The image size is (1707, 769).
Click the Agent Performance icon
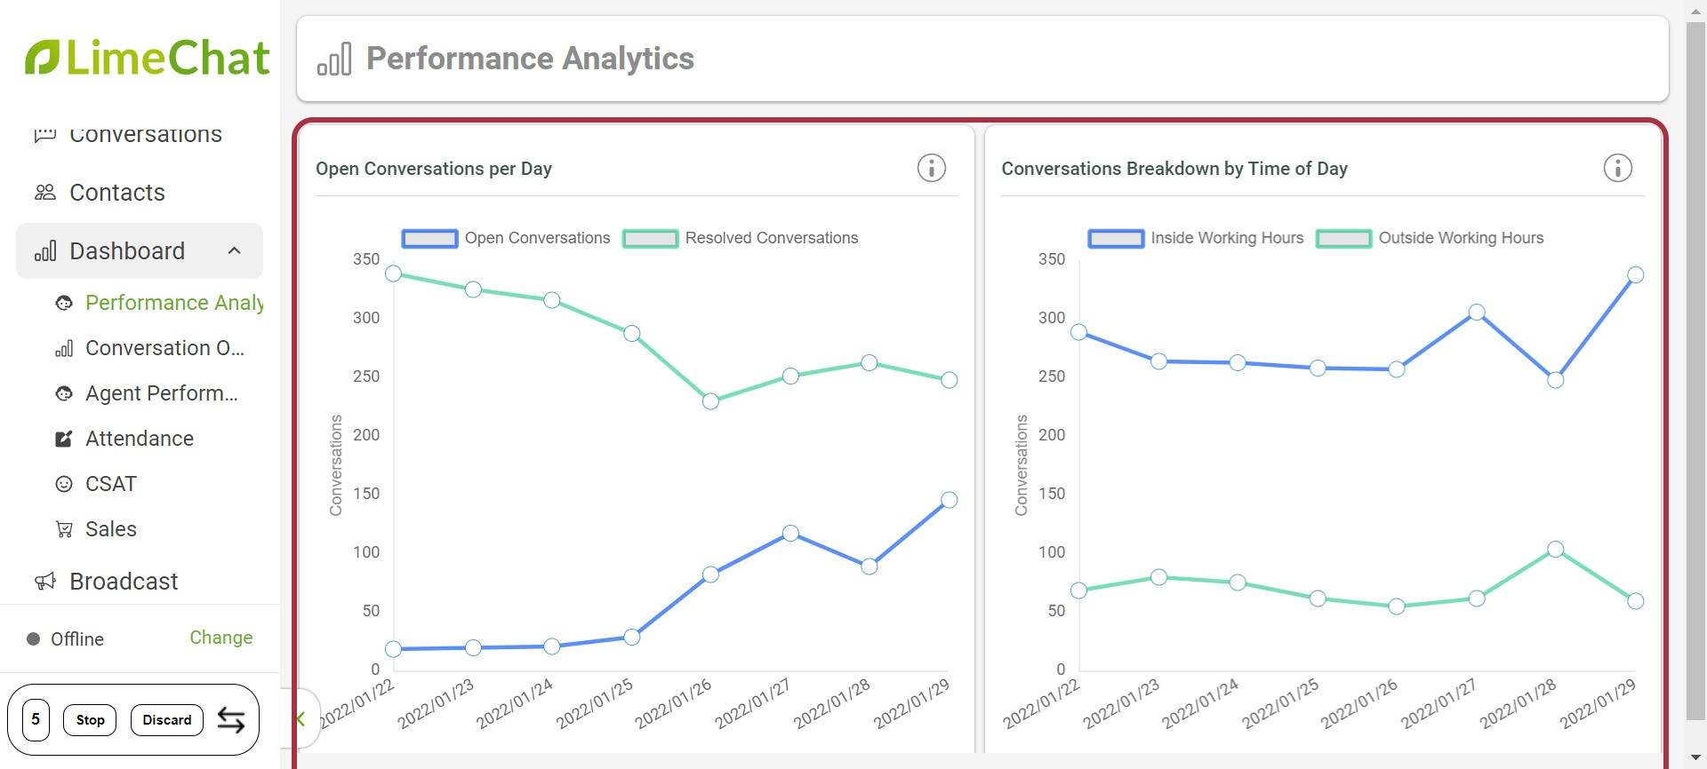[x=64, y=393]
